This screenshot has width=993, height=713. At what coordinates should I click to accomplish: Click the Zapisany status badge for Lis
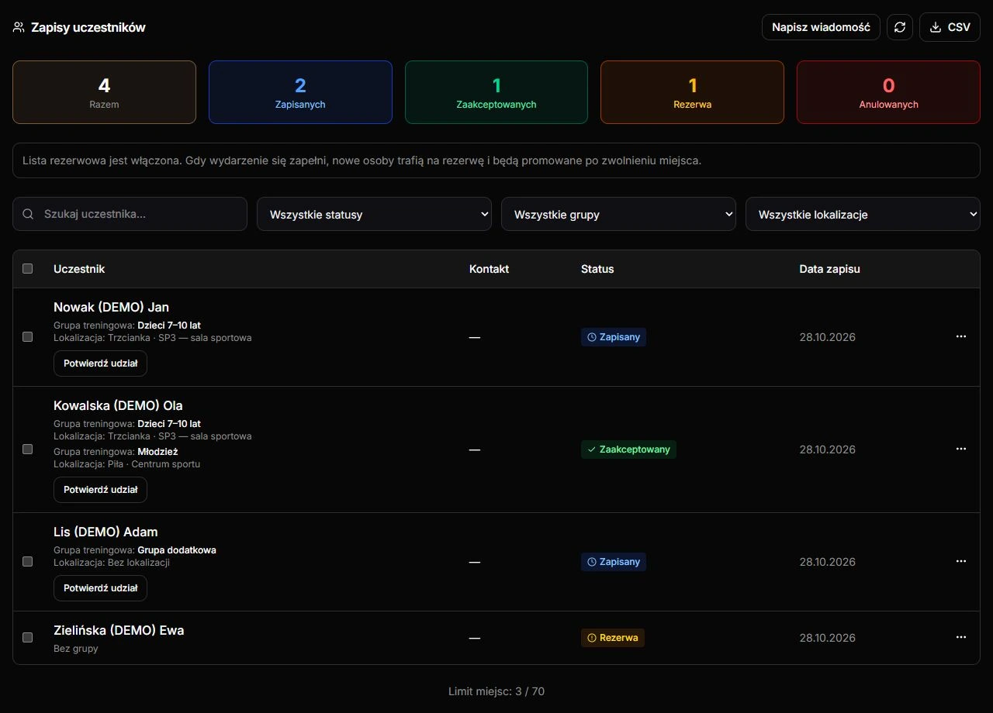tap(614, 562)
